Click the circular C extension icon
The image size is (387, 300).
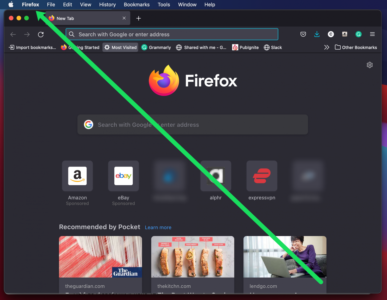[x=331, y=34]
